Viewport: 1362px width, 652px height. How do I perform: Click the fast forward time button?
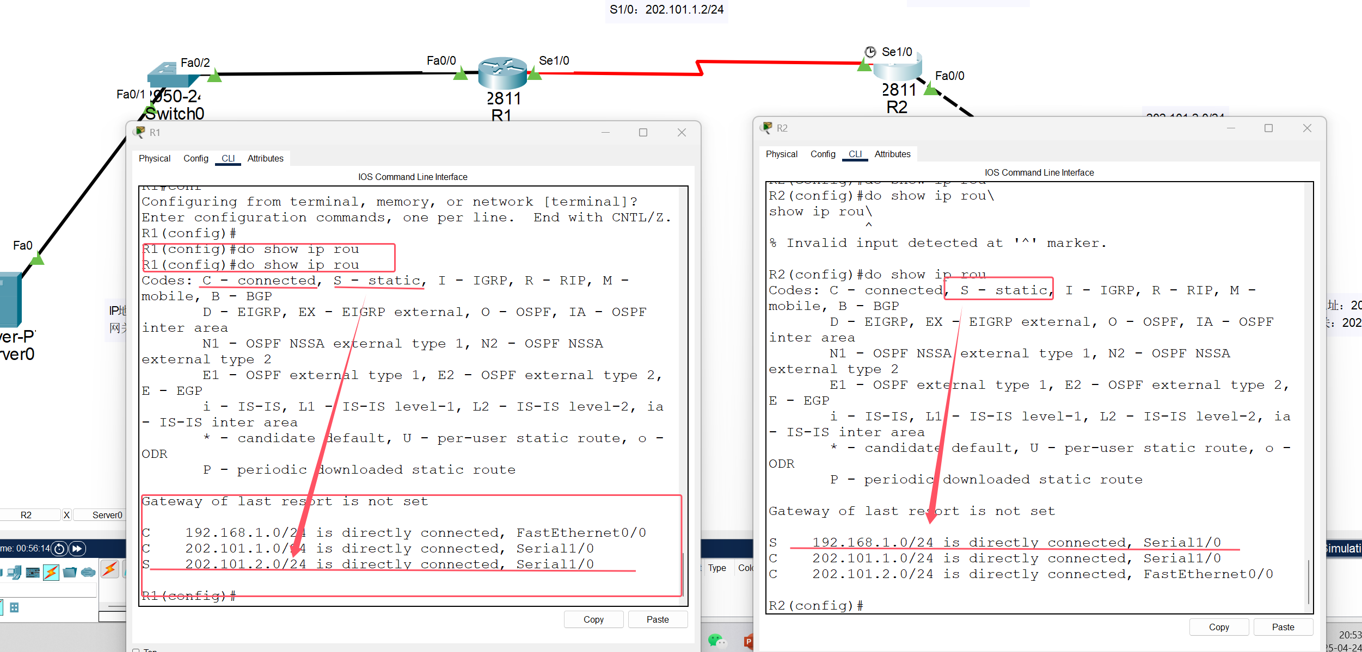[77, 549]
